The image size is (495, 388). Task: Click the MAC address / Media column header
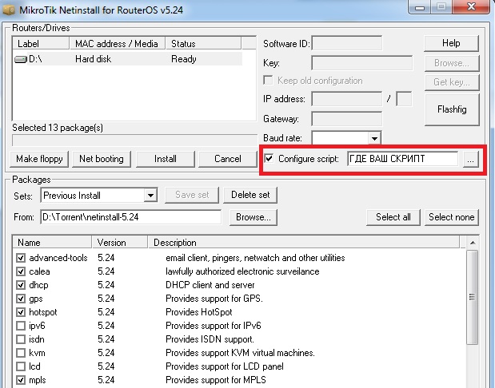point(117,43)
